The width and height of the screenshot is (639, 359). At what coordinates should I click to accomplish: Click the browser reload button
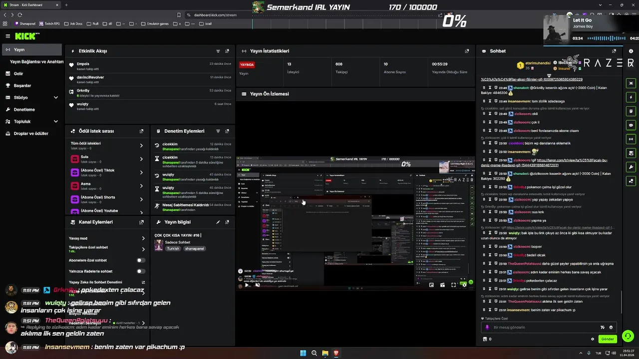(x=19, y=15)
